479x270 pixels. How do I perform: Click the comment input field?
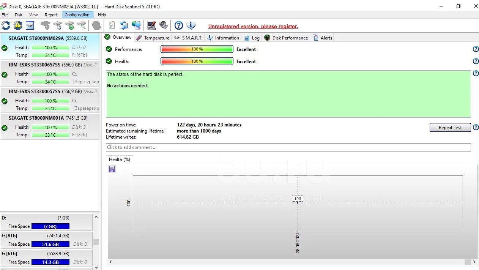pos(288,147)
